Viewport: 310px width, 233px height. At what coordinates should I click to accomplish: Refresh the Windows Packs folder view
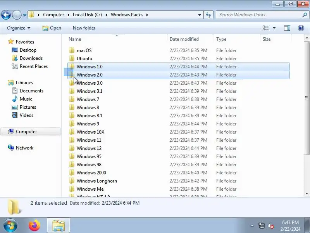pos(208,15)
